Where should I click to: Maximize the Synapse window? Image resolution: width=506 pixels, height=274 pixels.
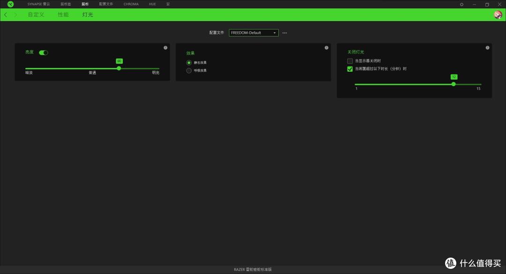click(x=487, y=5)
